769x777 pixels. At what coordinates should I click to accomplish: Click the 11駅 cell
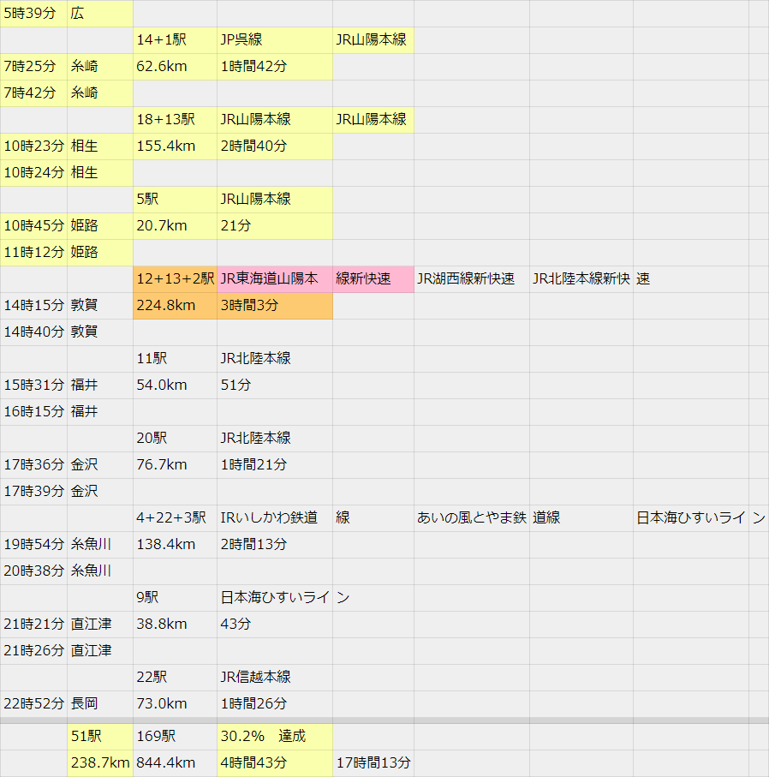(x=175, y=359)
